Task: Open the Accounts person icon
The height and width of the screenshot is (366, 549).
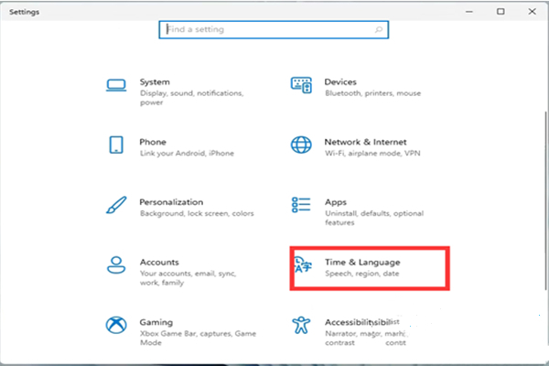Action: [x=116, y=264]
